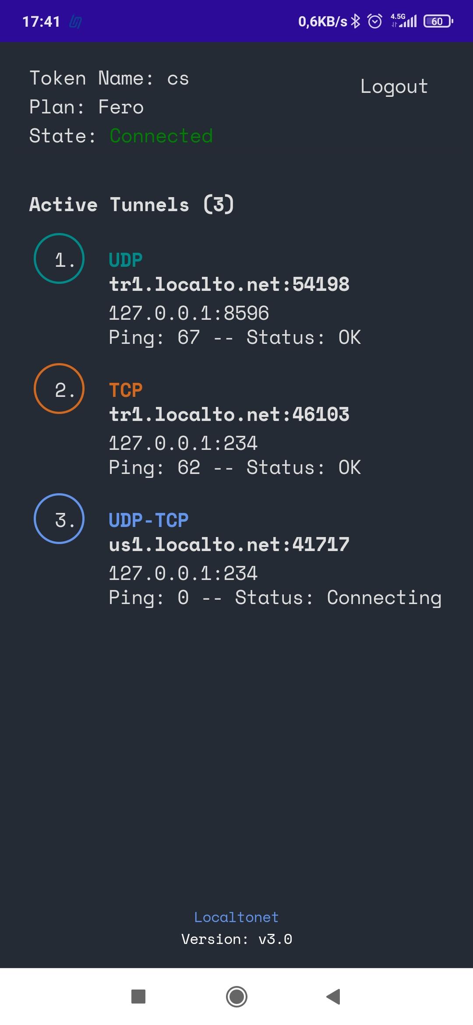This screenshot has height=1025, width=473.
Task: Tap the battery indicator showing 60
Action: [438, 21]
